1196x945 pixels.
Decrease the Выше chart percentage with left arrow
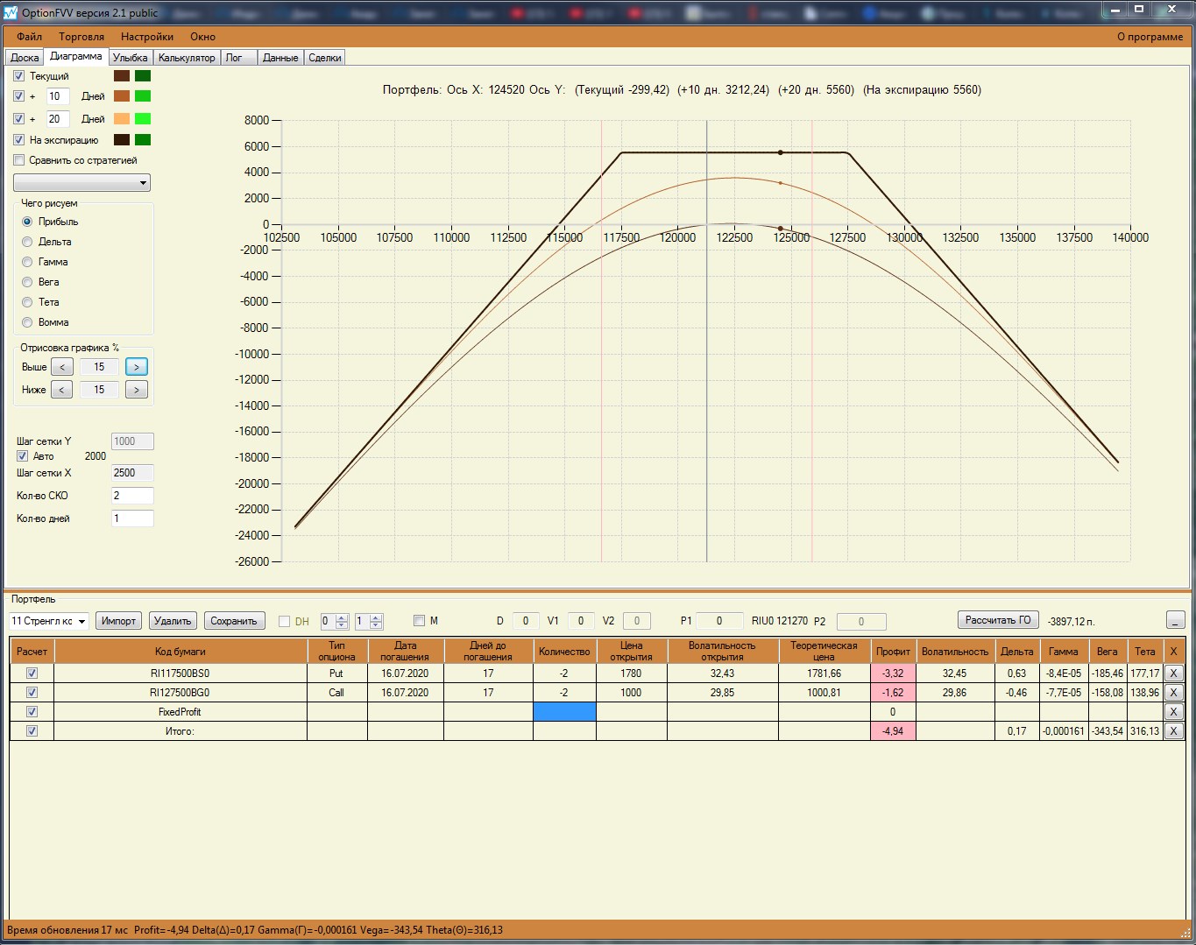[61, 367]
